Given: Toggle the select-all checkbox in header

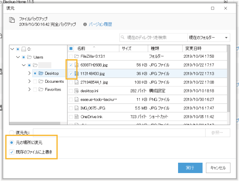Looking at the screenshot, I should [x=71, y=49].
